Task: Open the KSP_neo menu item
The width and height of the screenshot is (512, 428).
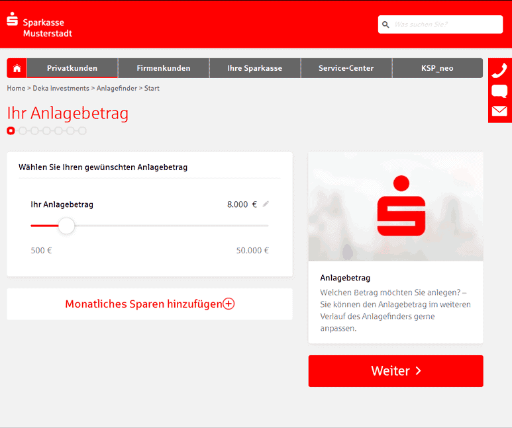Action: [x=437, y=68]
